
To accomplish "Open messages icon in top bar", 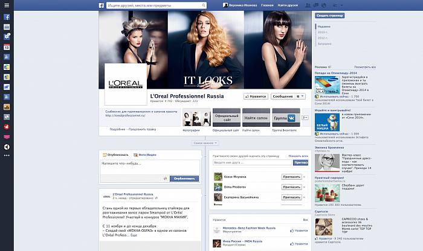I will [x=315, y=5].
